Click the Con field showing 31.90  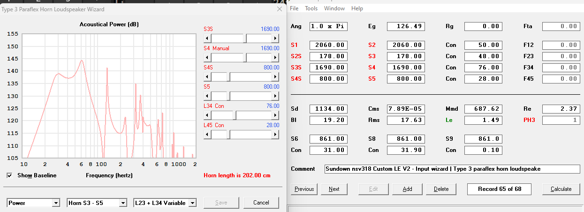[x=406, y=150]
